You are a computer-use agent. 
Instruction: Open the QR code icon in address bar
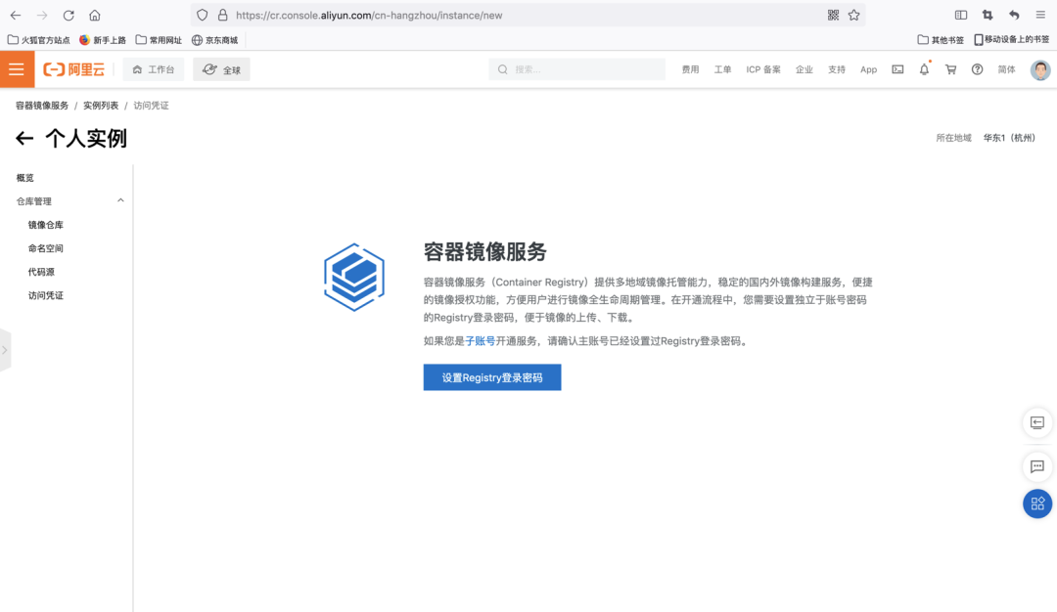[x=833, y=15]
